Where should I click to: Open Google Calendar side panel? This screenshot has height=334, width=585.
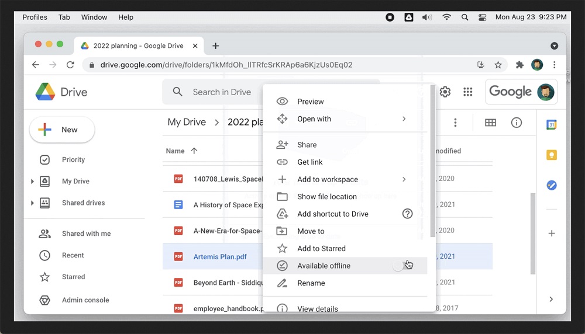coord(552,125)
